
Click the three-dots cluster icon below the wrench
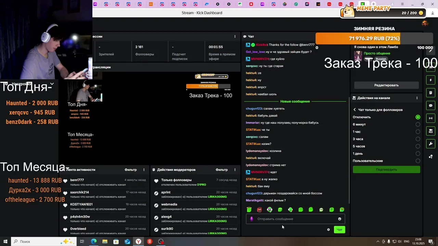(x=430, y=156)
